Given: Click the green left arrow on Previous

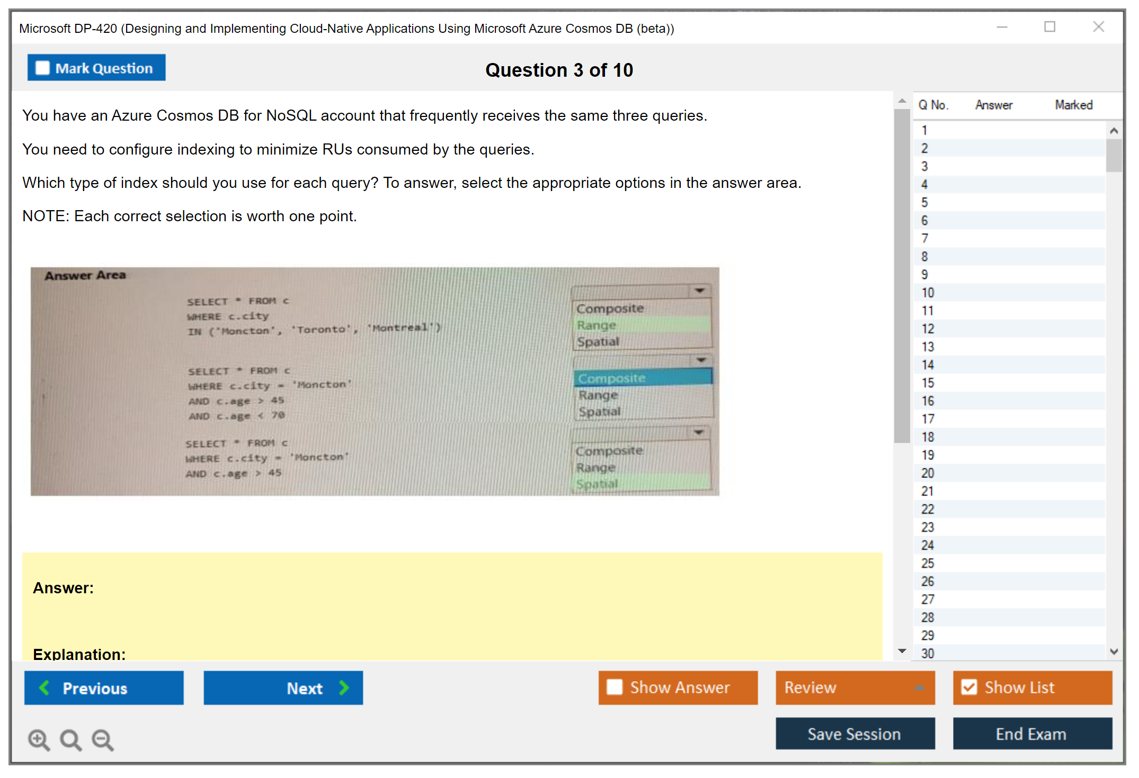Looking at the screenshot, I should (45, 687).
